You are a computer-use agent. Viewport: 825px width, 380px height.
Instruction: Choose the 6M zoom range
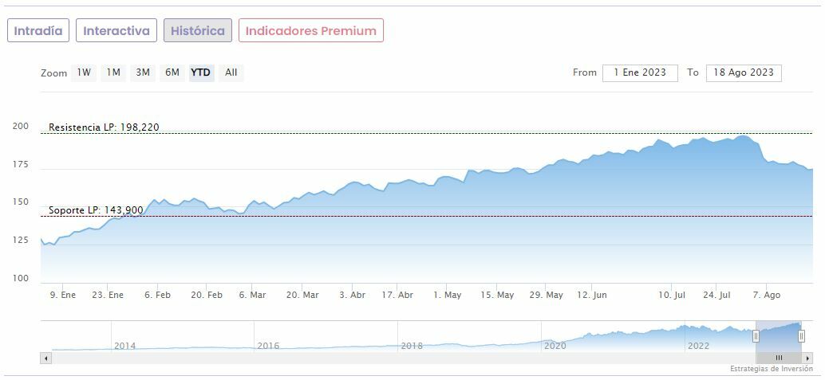[172, 72]
